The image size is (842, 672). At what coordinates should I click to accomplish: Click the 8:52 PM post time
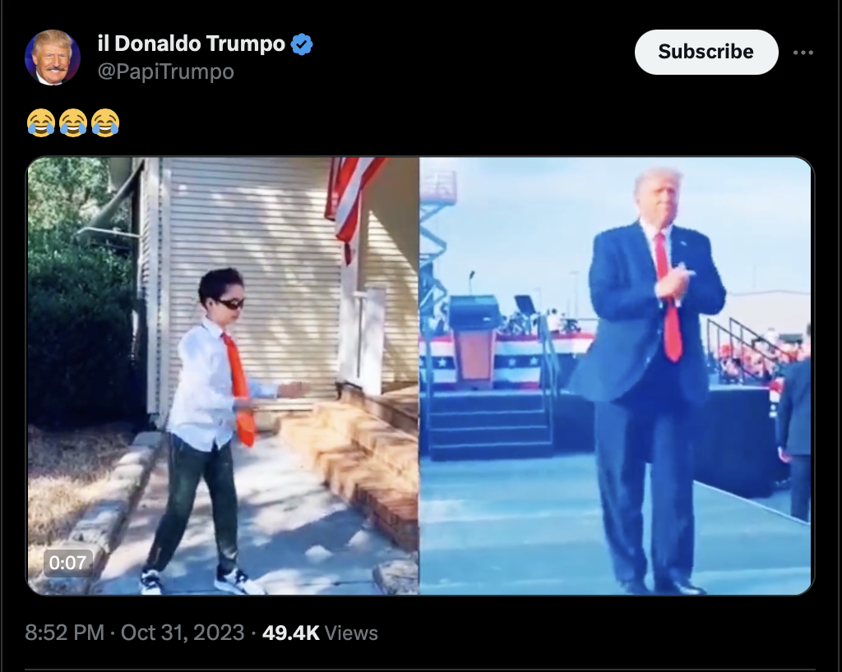tap(64, 633)
